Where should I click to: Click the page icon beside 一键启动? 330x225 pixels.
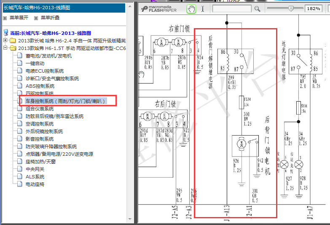click(19, 63)
